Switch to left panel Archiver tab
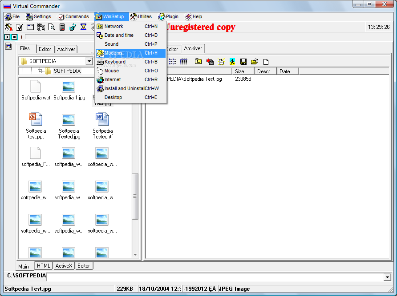Screen dimensions: 397x296 [66, 49]
